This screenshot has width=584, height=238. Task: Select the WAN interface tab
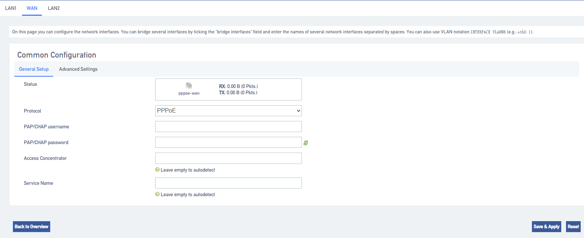32,8
